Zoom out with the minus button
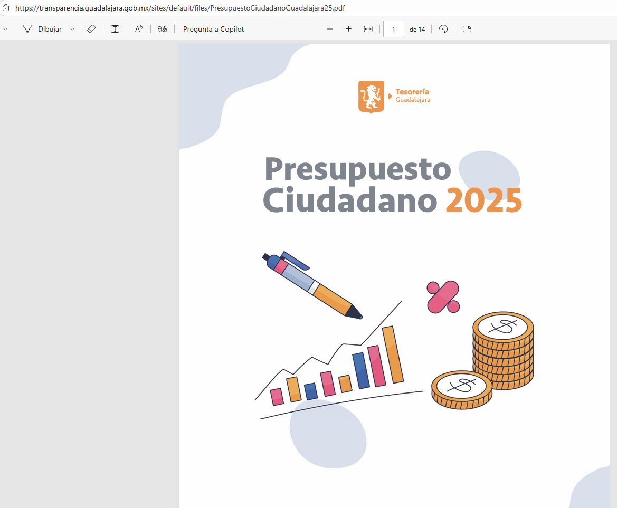This screenshot has width=617, height=508. (x=330, y=30)
